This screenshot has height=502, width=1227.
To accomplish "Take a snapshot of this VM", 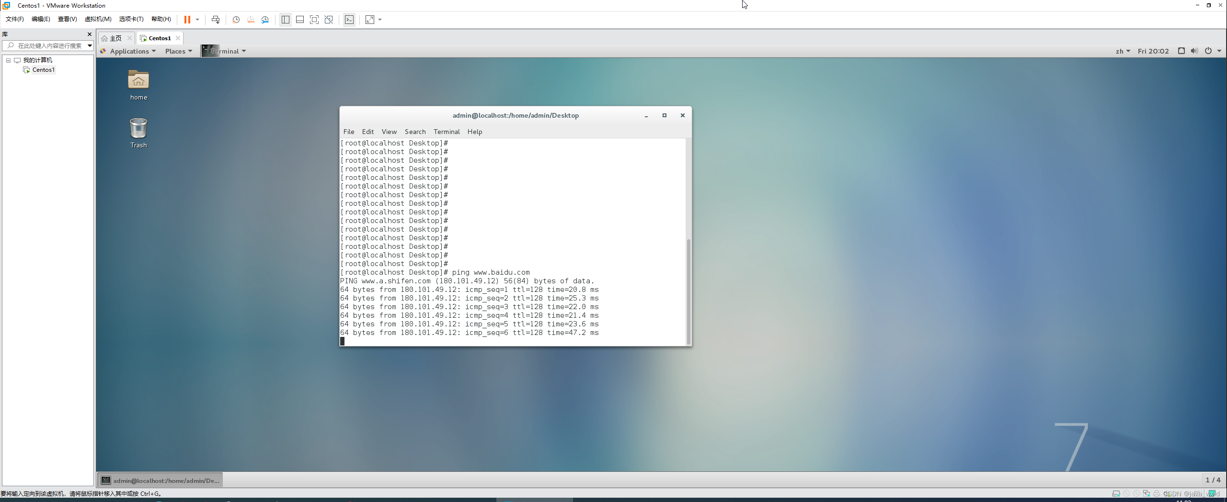I will 236,20.
